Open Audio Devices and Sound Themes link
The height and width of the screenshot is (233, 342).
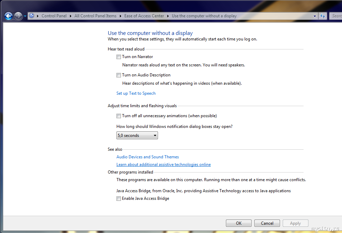pyautogui.click(x=148, y=157)
